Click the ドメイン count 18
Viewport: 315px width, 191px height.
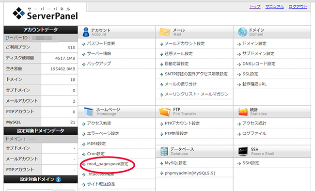(x=73, y=80)
